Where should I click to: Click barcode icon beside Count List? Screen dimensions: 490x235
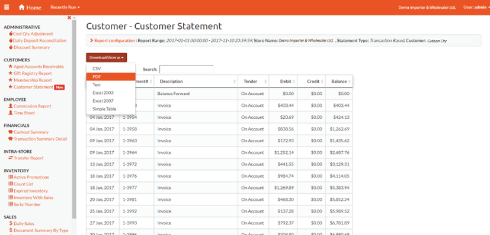[11, 184]
